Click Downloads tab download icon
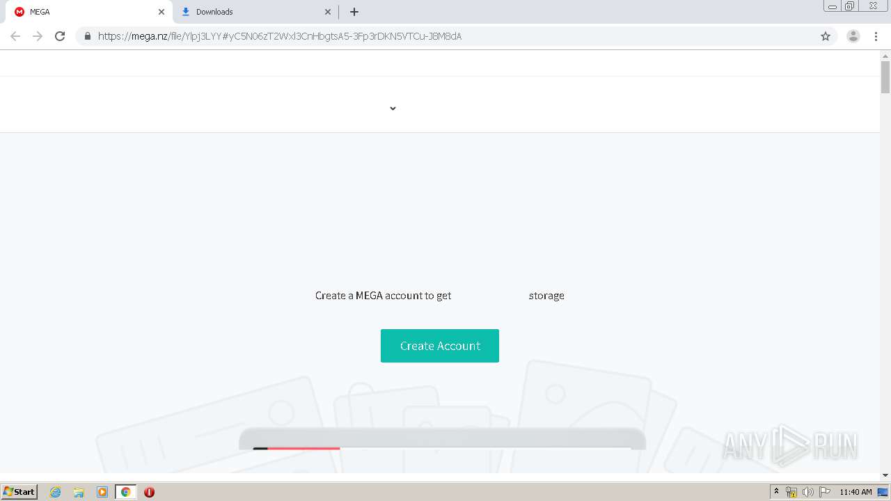The width and height of the screenshot is (891, 501). click(x=186, y=12)
